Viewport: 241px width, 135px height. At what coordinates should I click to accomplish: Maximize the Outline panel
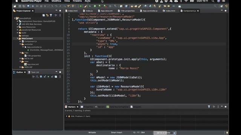[x=60, y=72]
